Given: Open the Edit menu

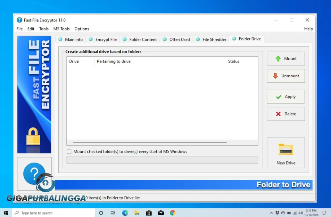Looking at the screenshot, I should (x=31, y=29).
